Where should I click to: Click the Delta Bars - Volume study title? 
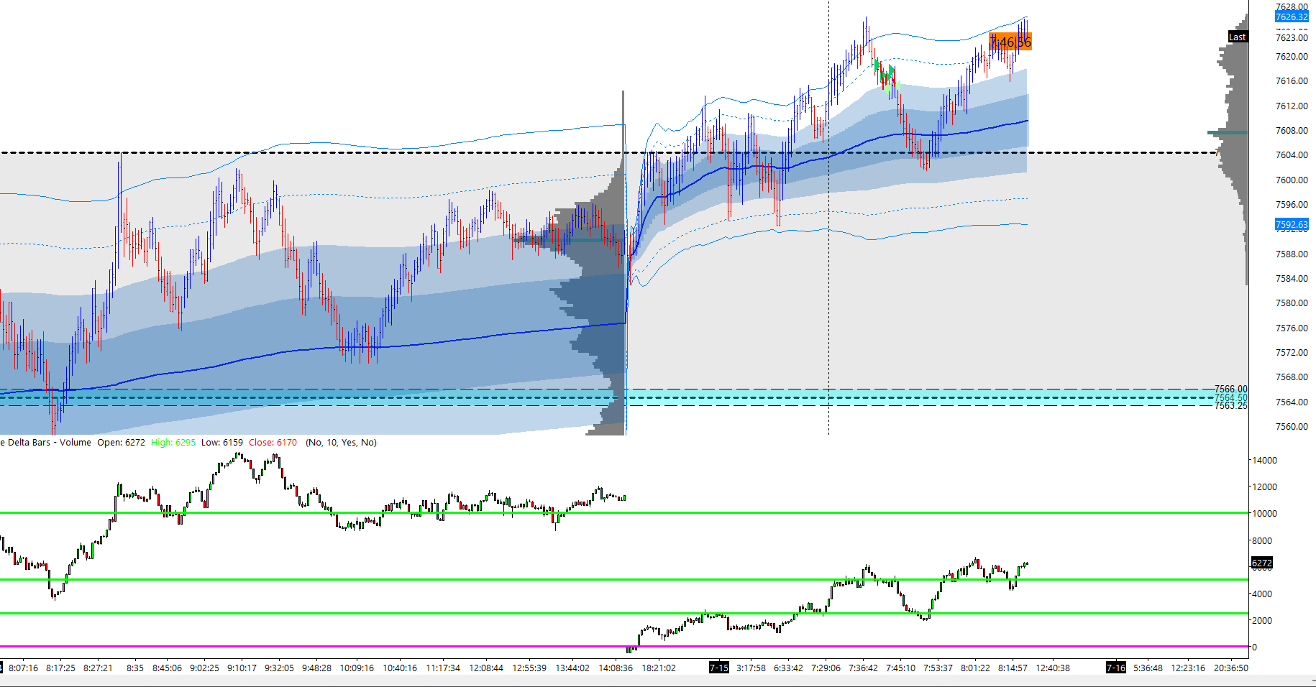tap(46, 443)
